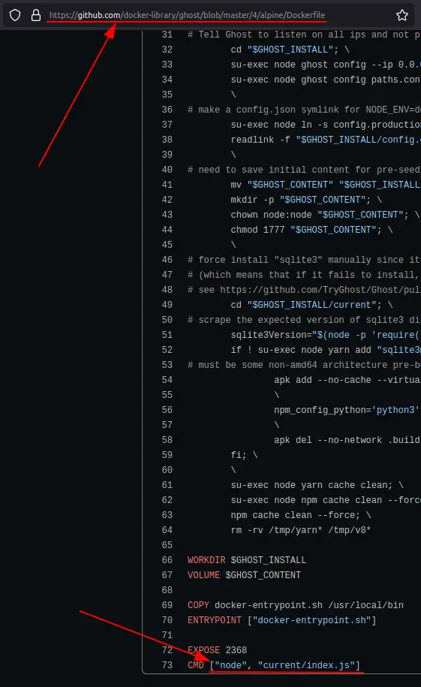The image size is (421, 687).
Task: Click the 'cd "$GHOST_INSTALL"' line
Action: 290,50
